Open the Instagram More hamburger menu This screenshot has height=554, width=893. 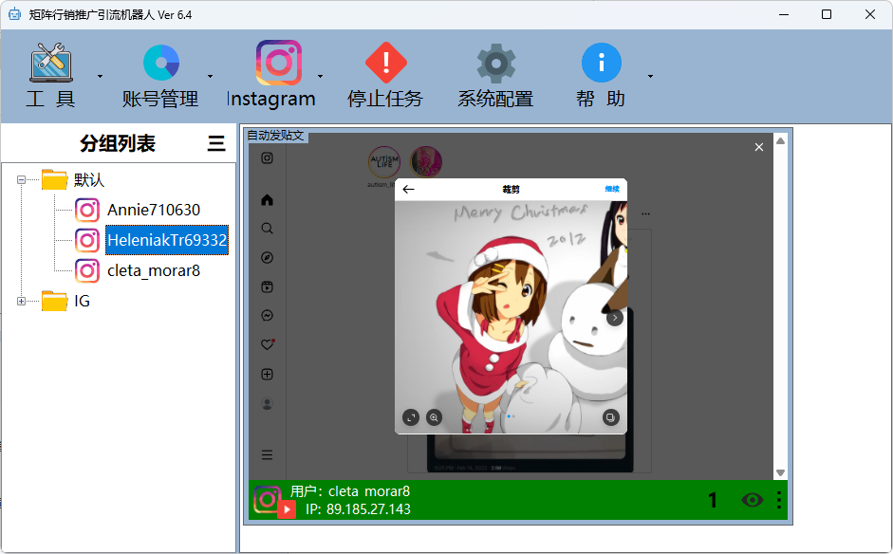pyautogui.click(x=267, y=455)
